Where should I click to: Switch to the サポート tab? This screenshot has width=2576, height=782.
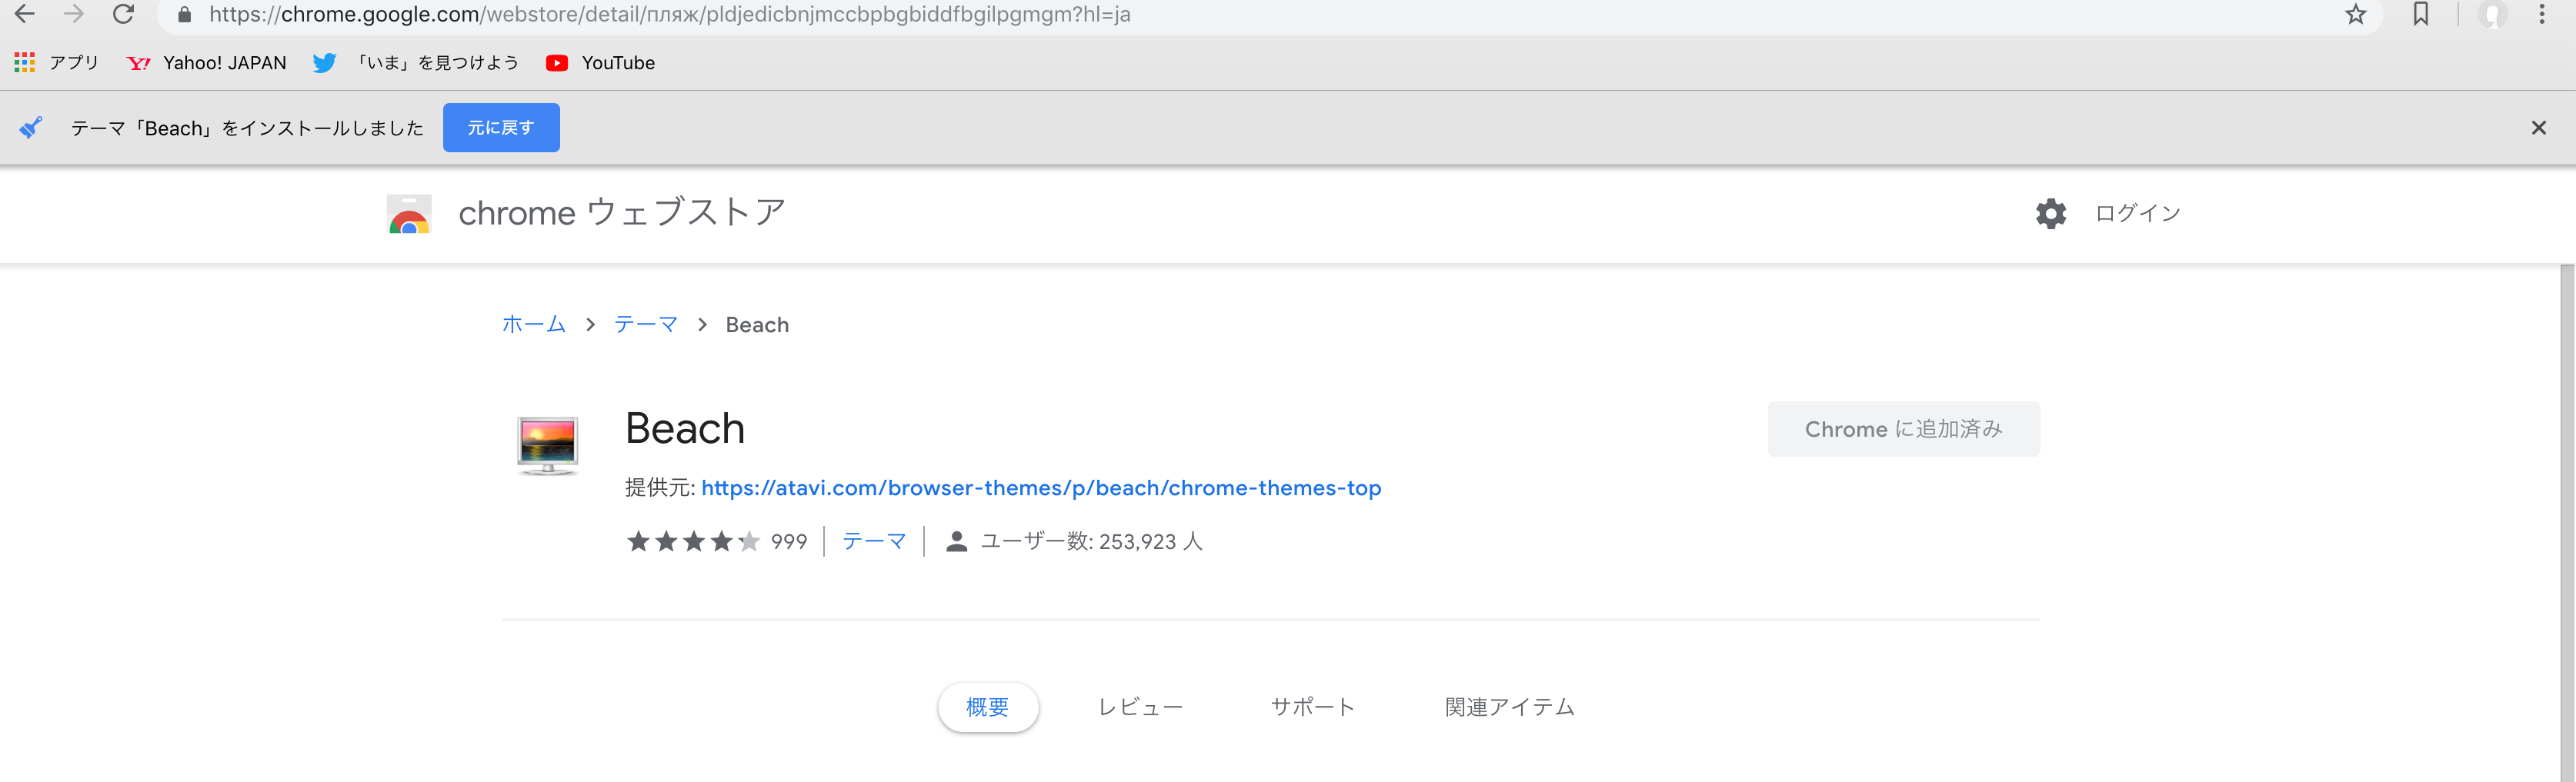pos(1313,708)
